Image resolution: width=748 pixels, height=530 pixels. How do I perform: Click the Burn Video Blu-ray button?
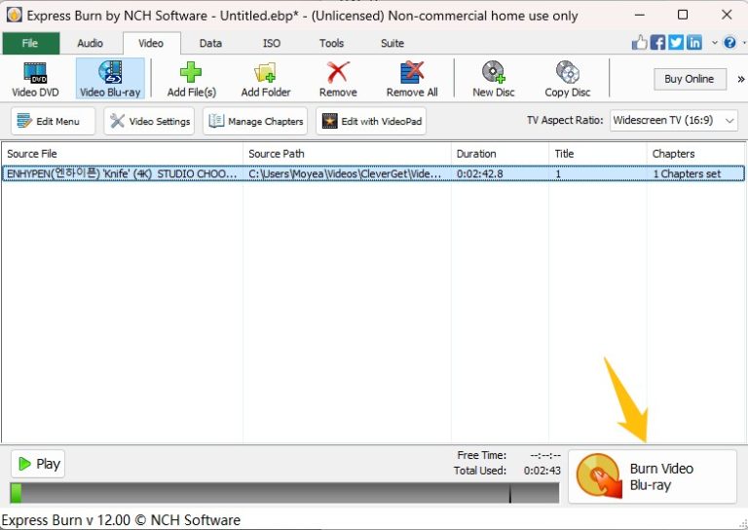653,476
